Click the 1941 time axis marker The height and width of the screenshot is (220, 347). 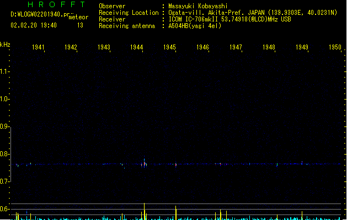tap(38, 47)
